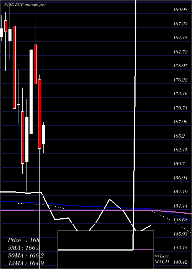Click the 173.46 price axis label
192x269 pixels.
click(180, 94)
